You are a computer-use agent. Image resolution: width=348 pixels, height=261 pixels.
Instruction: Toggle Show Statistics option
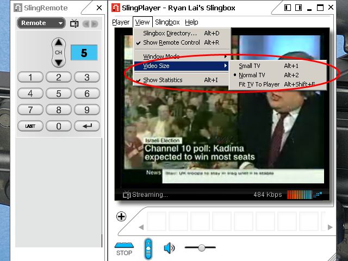(182, 80)
